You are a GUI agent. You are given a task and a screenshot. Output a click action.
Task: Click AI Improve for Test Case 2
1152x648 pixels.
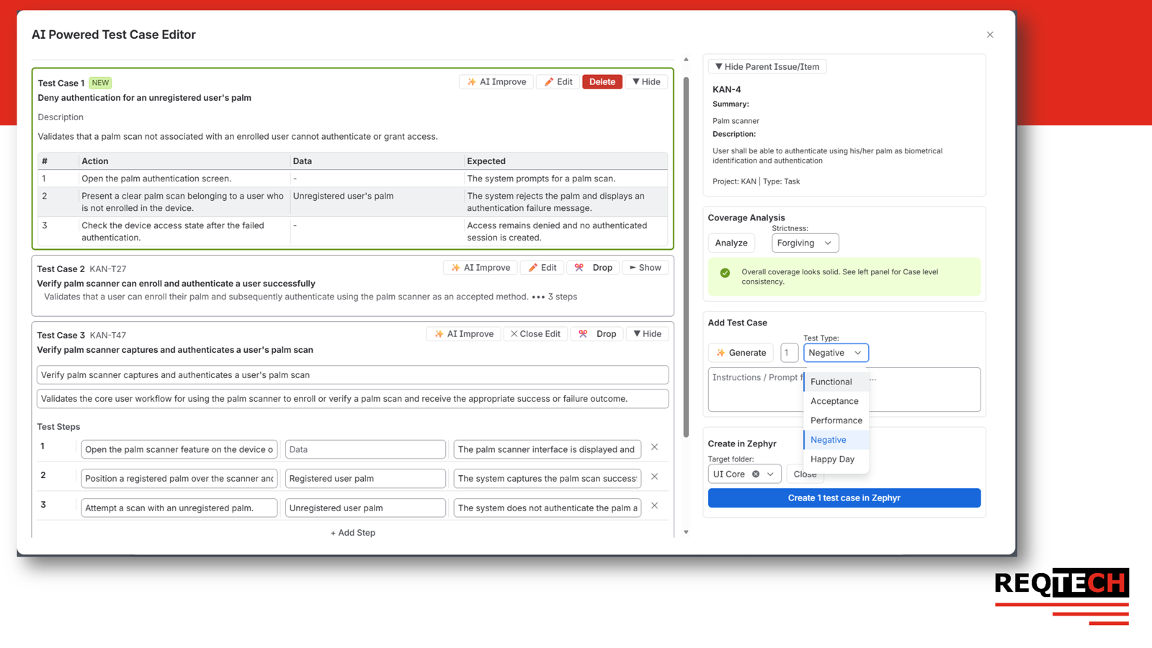pyautogui.click(x=481, y=268)
